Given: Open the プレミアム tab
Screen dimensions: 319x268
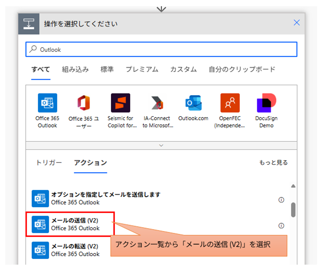Looking at the screenshot, I should tap(142, 70).
